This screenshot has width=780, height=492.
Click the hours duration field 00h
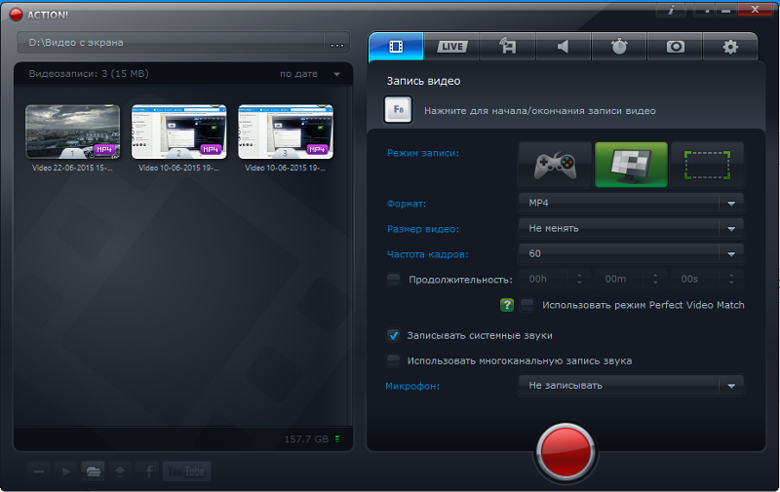click(x=555, y=279)
